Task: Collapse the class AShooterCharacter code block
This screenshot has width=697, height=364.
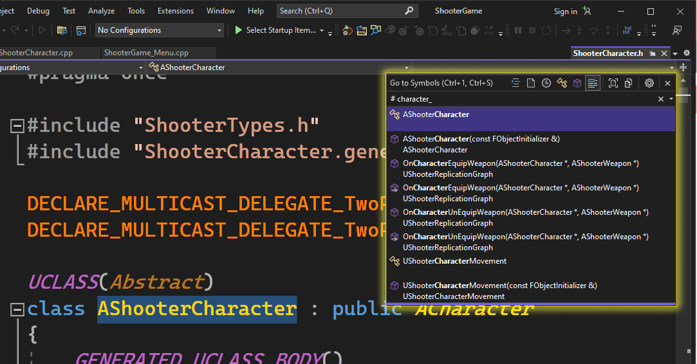Action: [x=17, y=309]
